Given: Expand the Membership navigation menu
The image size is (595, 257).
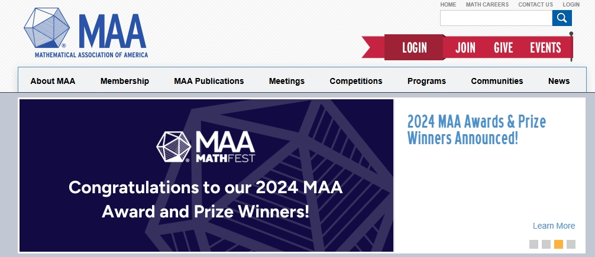Looking at the screenshot, I should pyautogui.click(x=124, y=81).
